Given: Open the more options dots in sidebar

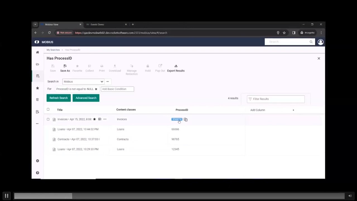Looking at the screenshot, I should (37, 123).
